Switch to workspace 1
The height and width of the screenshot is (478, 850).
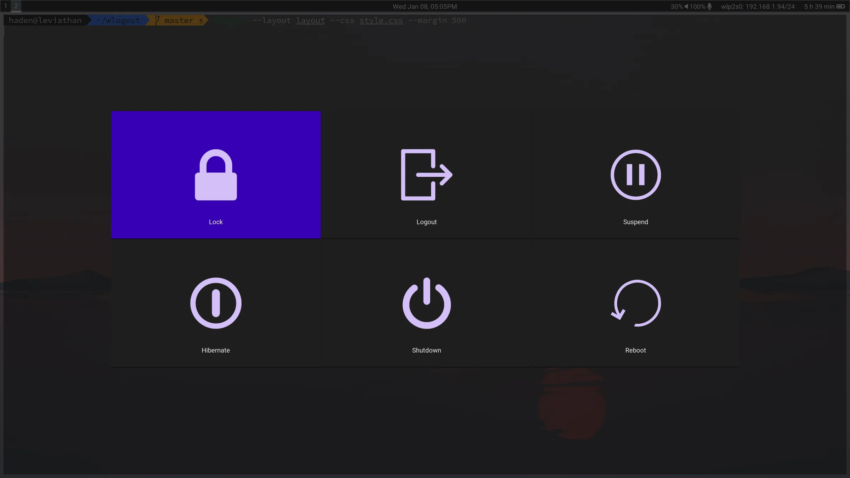pos(5,6)
